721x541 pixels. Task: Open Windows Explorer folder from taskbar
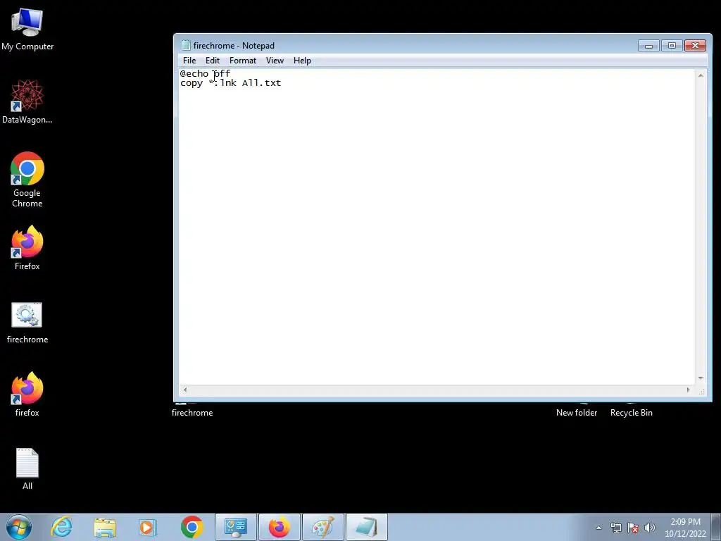point(105,527)
